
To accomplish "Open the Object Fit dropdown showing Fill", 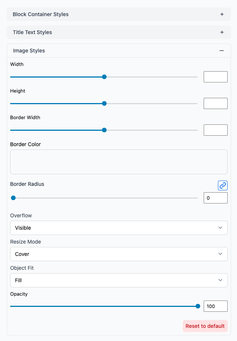I will (x=119, y=280).
